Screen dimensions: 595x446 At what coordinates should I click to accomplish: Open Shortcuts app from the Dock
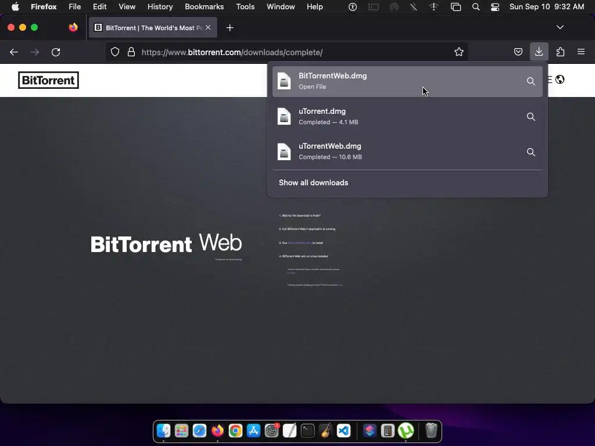coord(370,431)
